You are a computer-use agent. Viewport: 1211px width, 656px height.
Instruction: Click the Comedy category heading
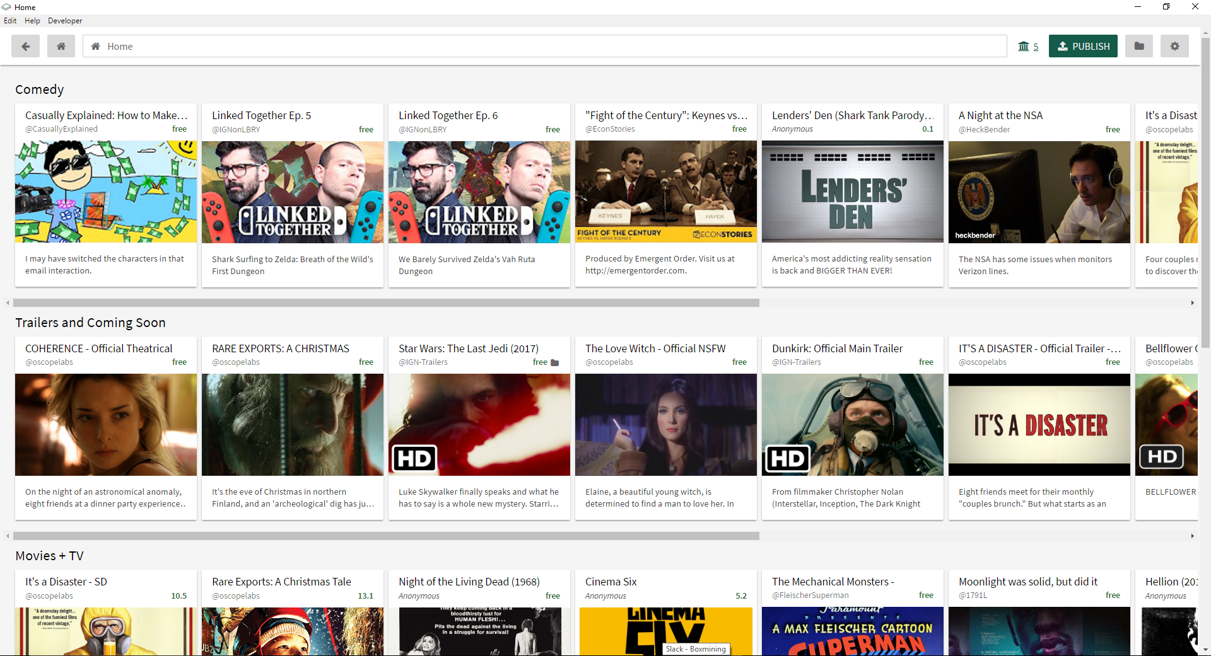(x=40, y=89)
